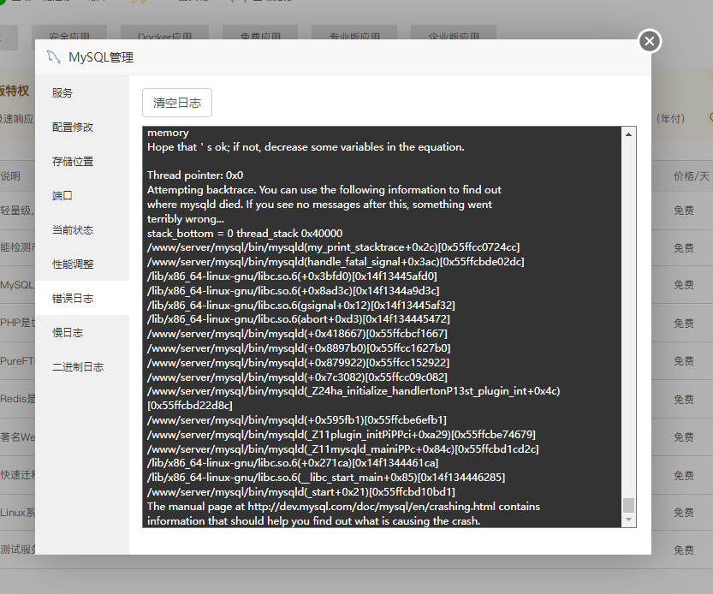This screenshot has height=594, width=713.
Task: Click the MySQL管理 dialog title
Action: click(x=101, y=57)
